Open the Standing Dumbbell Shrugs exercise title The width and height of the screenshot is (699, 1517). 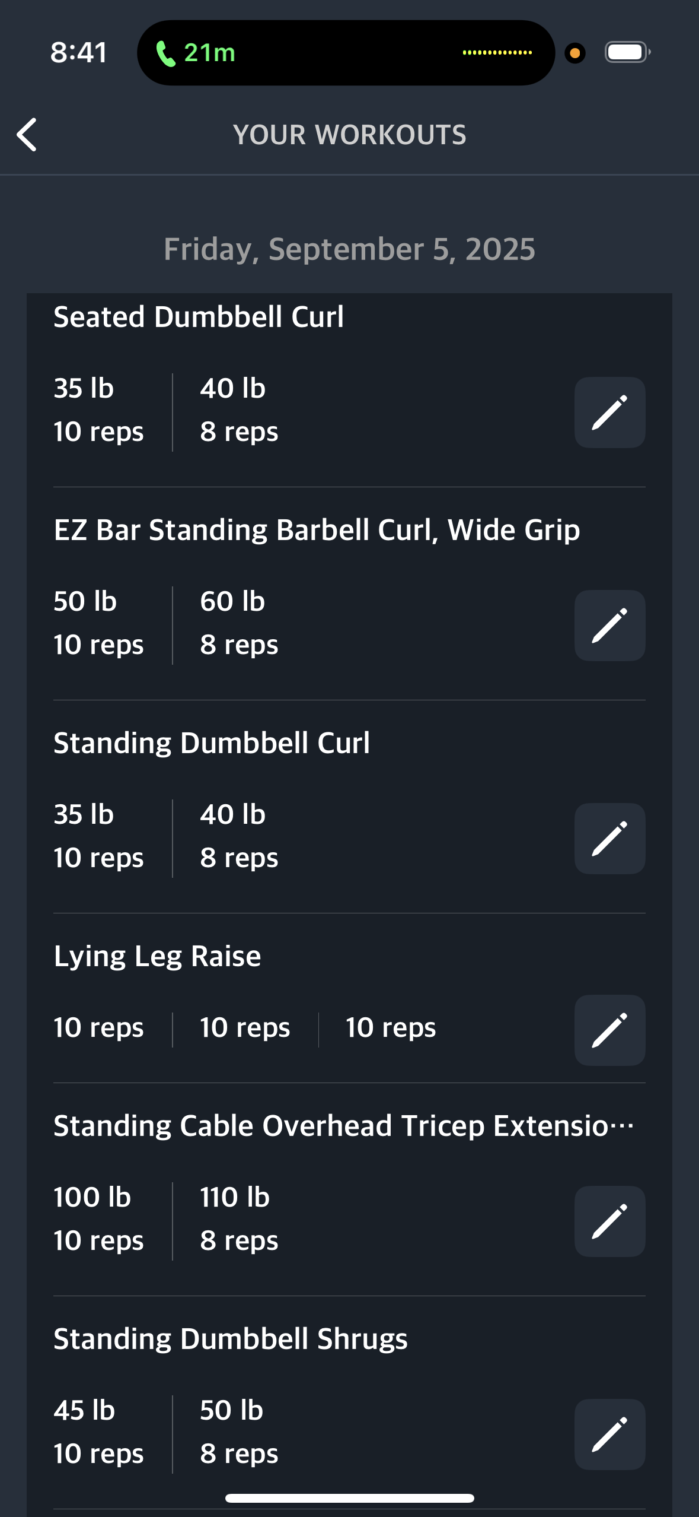click(x=231, y=1339)
